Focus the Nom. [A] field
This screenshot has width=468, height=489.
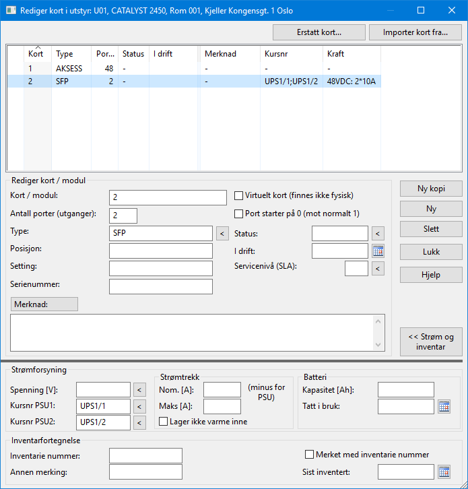(222, 390)
